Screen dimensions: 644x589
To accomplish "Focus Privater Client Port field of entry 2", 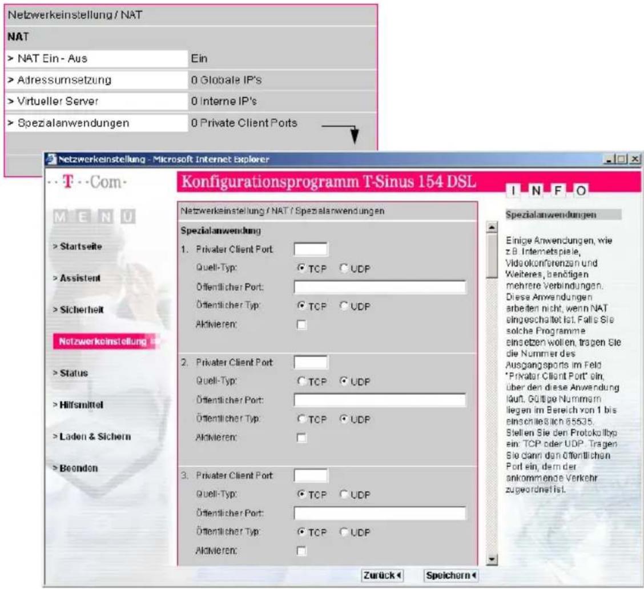I will tap(311, 362).
